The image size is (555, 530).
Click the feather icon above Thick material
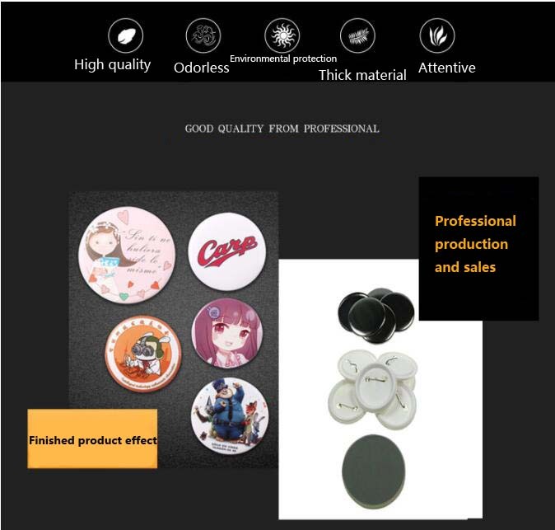tap(357, 35)
